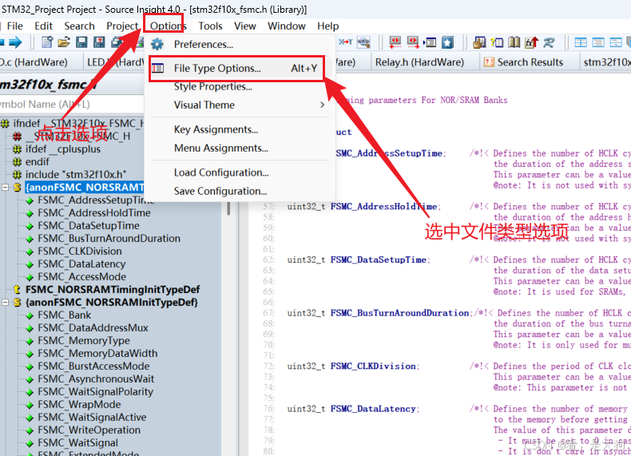Select Save Configuration... menu entry
This screenshot has height=456, width=631.
(240, 191)
